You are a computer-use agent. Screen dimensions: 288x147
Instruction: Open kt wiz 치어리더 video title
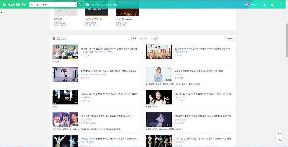tap(110, 49)
